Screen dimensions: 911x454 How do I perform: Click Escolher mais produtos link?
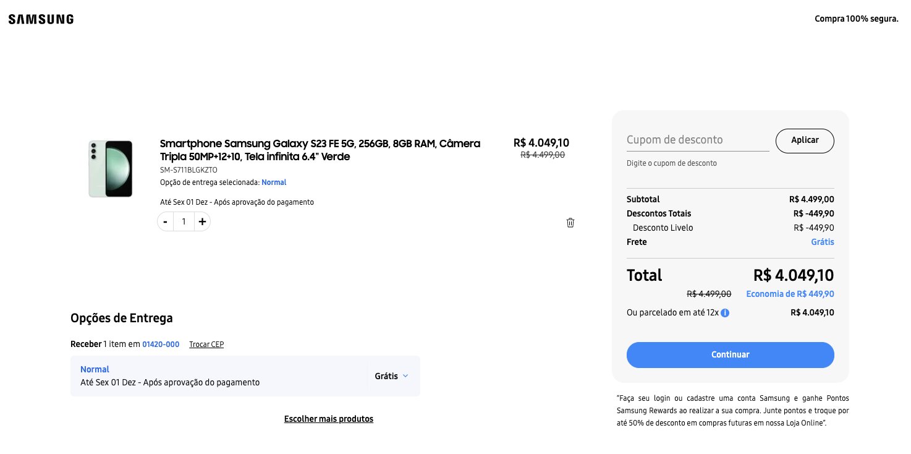tap(329, 419)
